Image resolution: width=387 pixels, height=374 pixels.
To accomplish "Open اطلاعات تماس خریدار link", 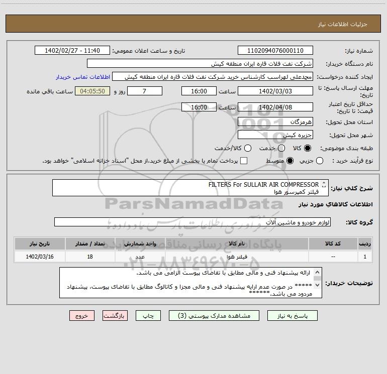I will pos(83,77).
